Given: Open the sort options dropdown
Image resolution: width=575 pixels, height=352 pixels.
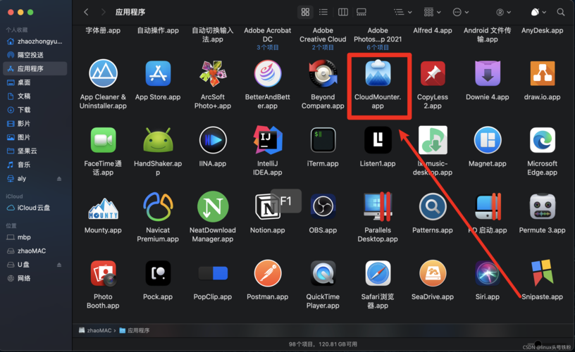Looking at the screenshot, I should coord(403,12).
